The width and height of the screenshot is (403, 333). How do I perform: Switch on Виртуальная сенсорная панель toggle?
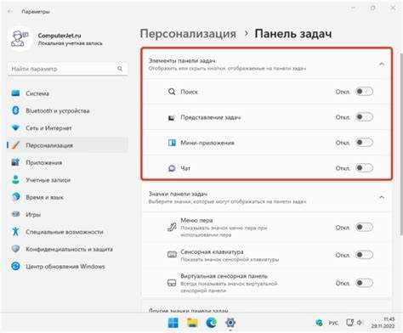point(365,283)
